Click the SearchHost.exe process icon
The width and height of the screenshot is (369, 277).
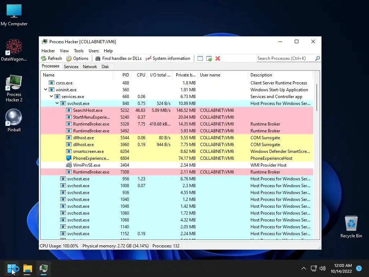point(69,110)
